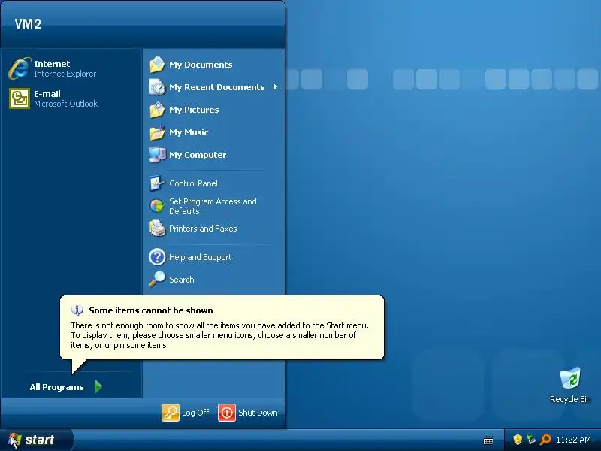The image size is (601, 451).
Task: Click the info icon in the balloon tip
Action: point(77,310)
